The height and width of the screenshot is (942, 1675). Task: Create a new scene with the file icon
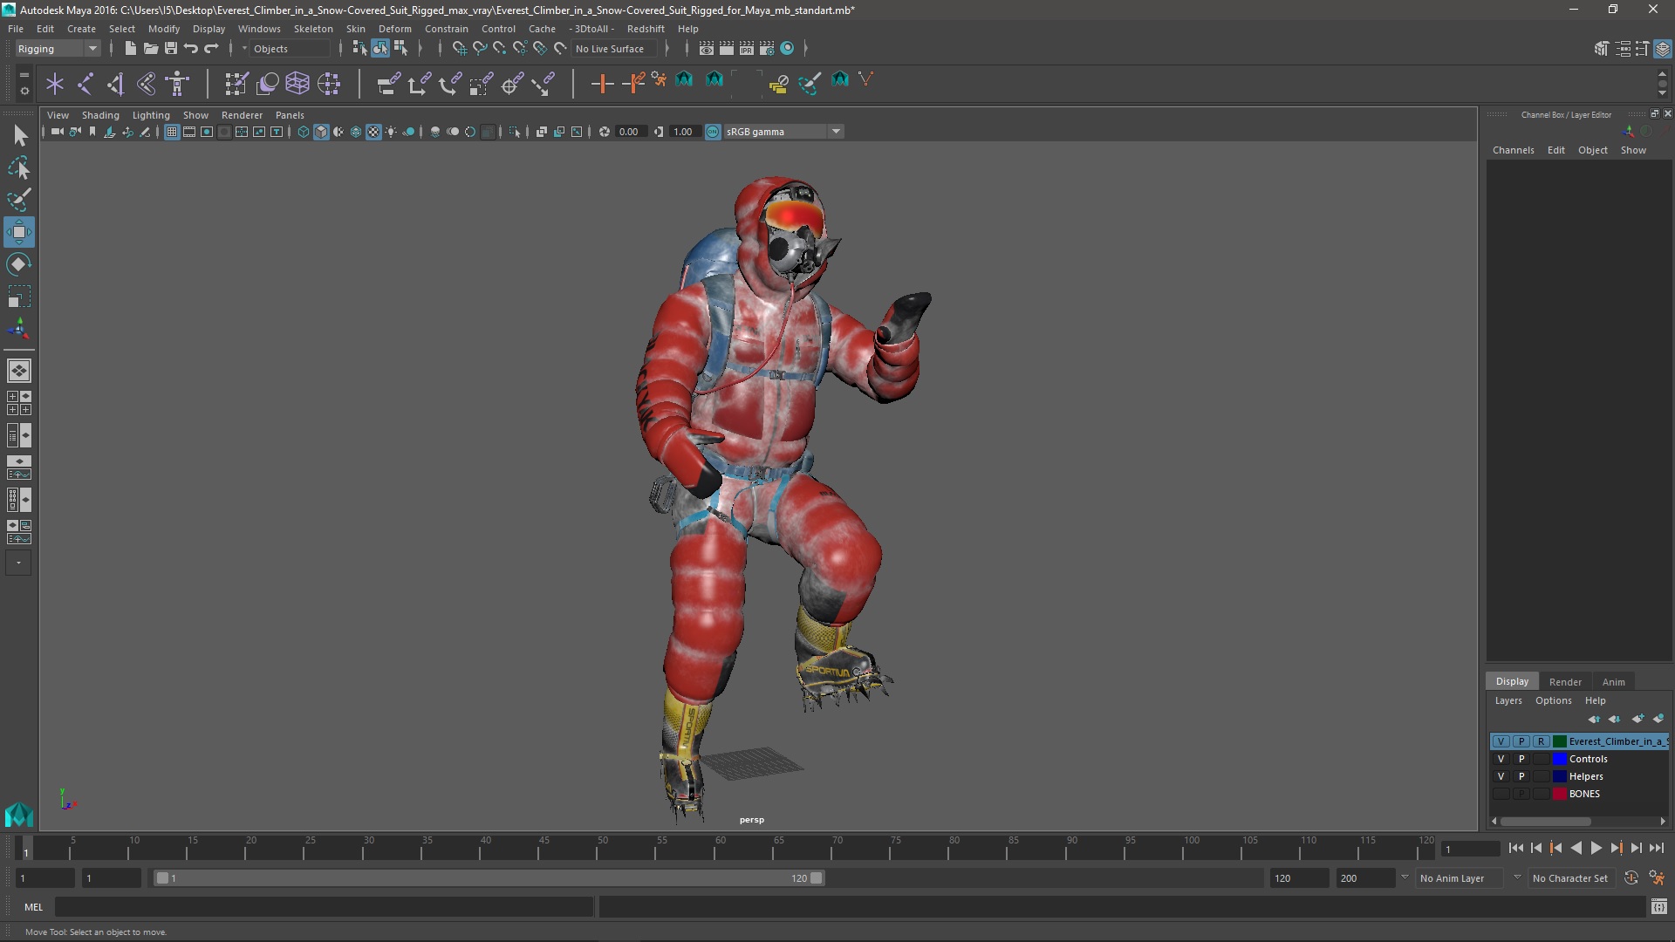130,48
